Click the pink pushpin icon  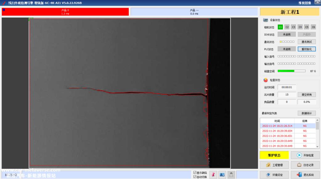pos(213,175)
